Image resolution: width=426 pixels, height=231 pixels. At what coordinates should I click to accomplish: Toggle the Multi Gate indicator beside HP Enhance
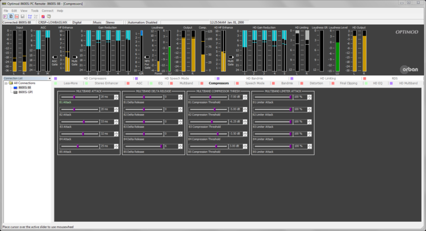pos(74,58)
